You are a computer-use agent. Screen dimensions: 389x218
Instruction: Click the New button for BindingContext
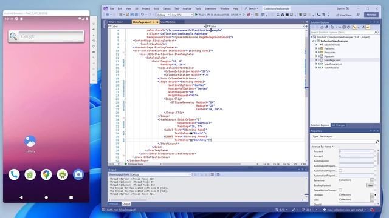point(370,185)
